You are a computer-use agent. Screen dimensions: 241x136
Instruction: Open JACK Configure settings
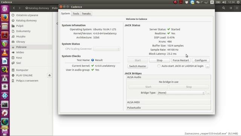click(x=201, y=60)
